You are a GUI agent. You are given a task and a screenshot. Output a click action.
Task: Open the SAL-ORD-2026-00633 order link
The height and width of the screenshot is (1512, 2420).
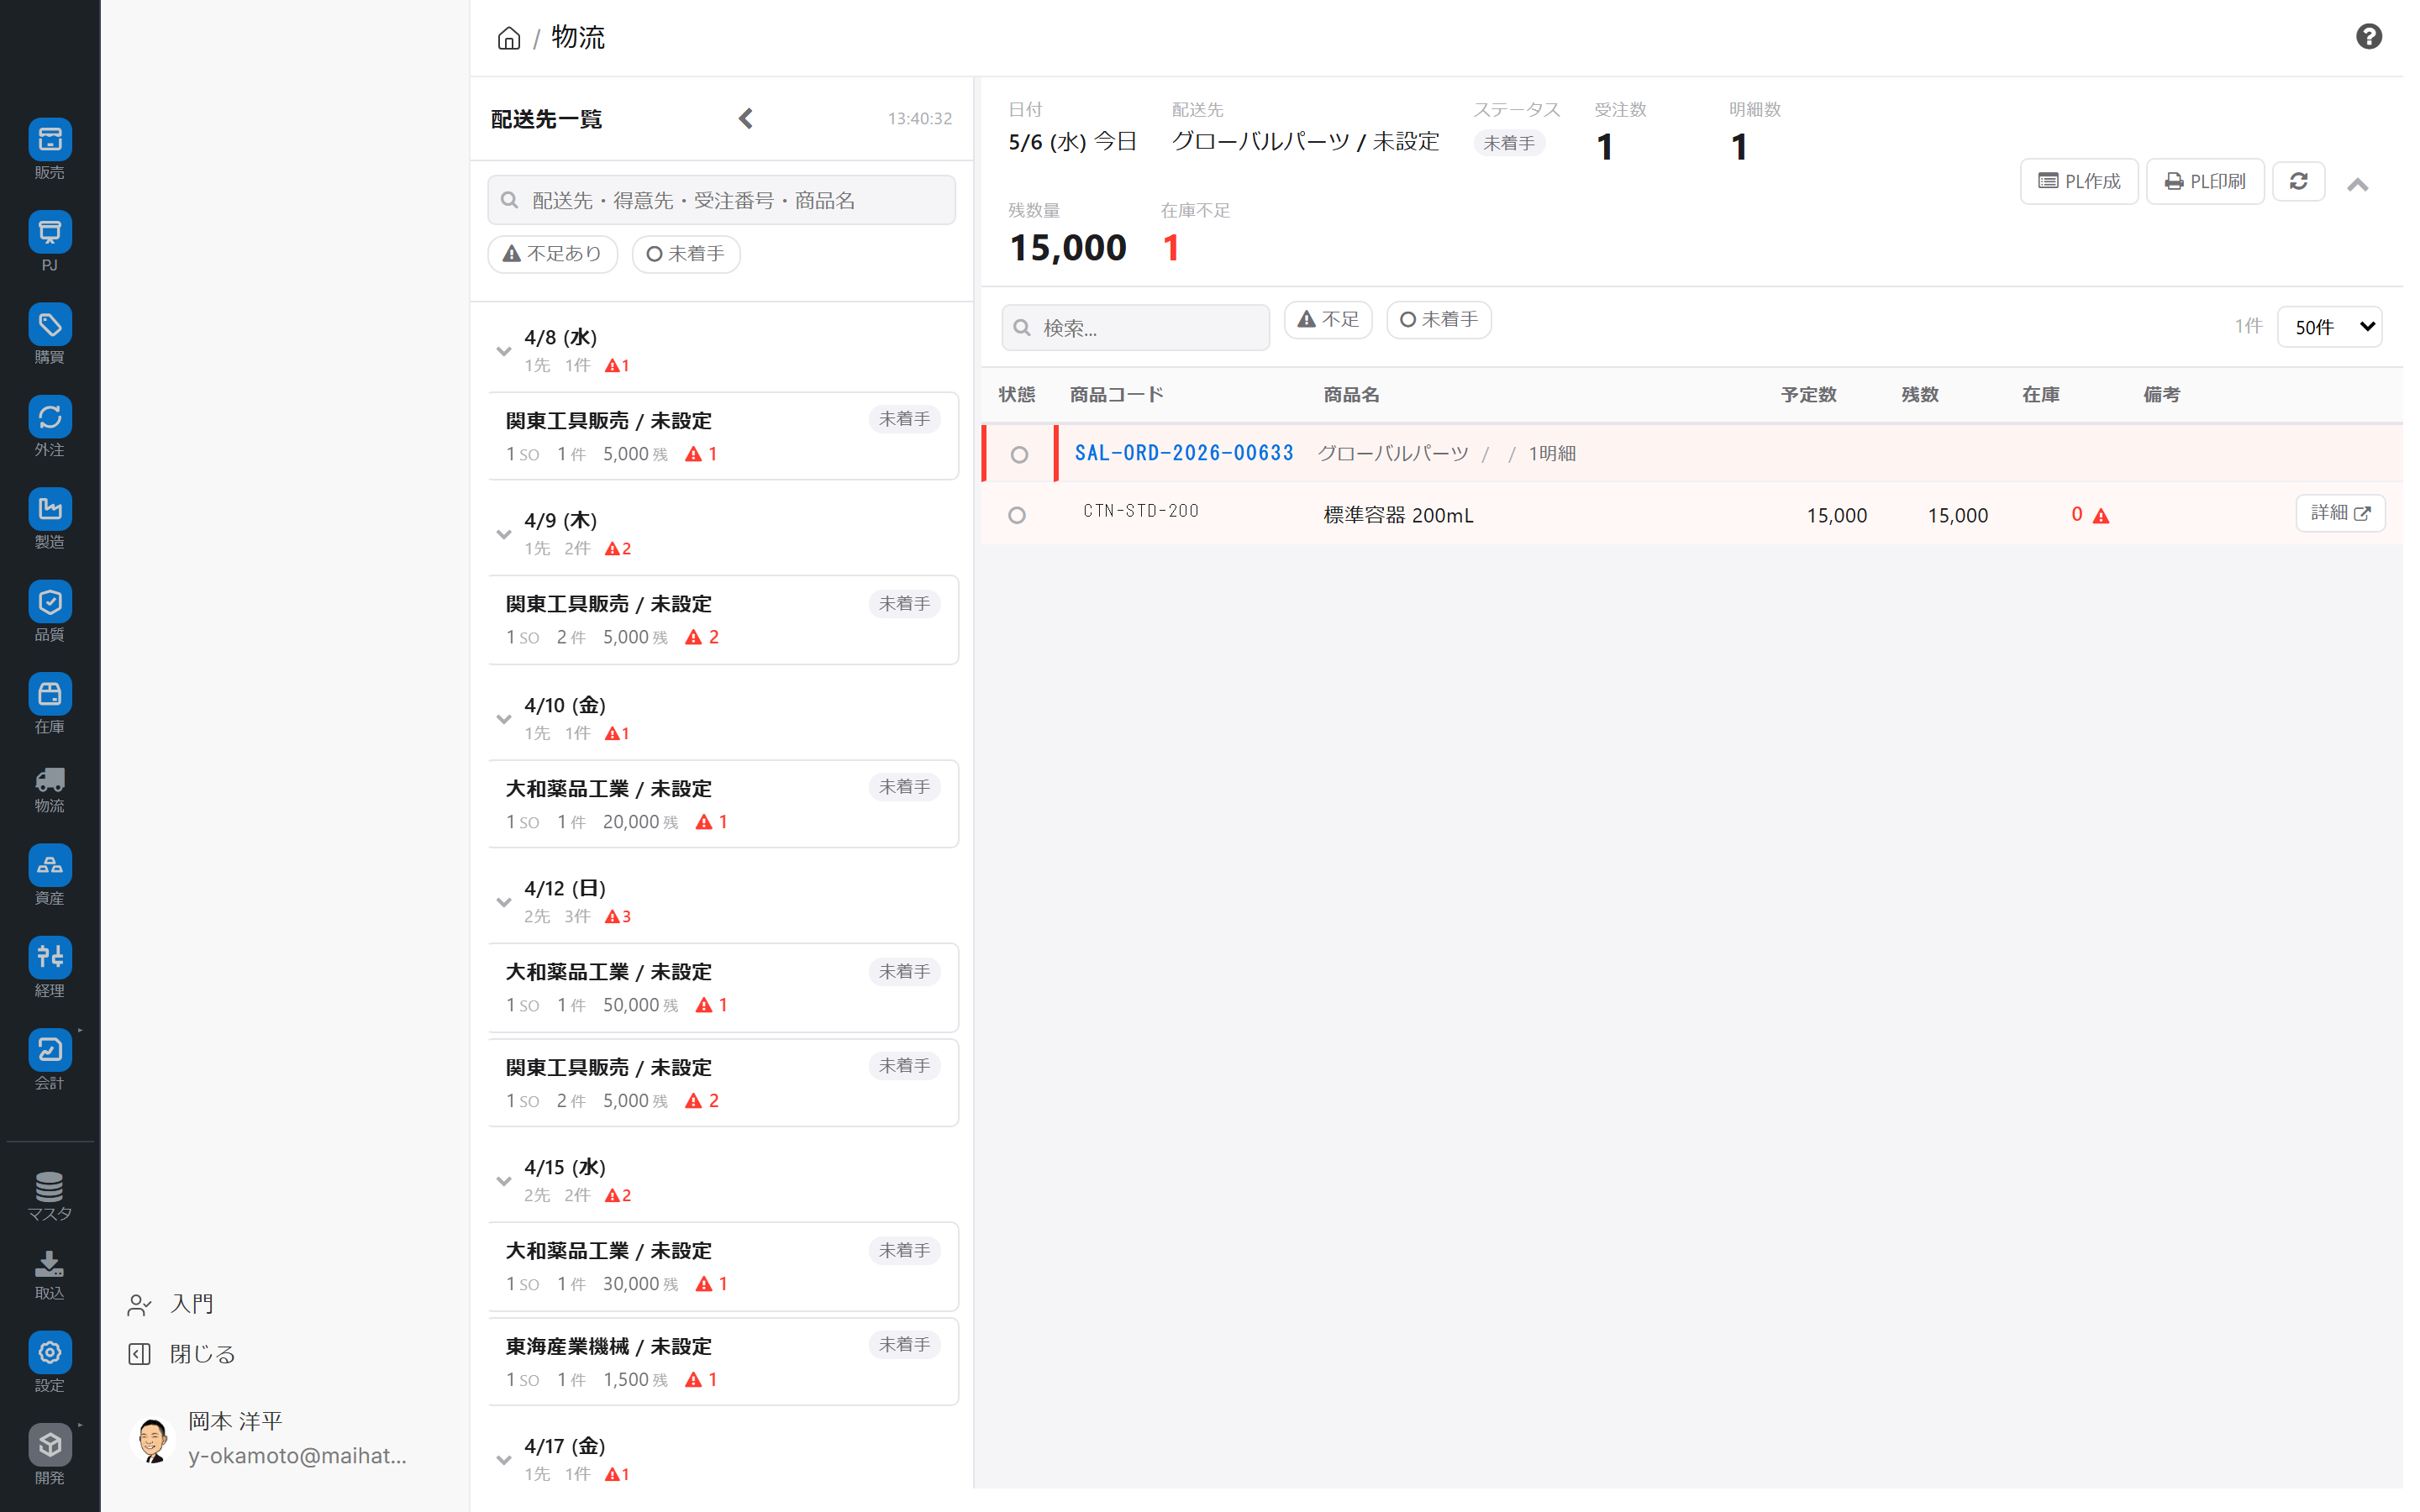click(x=1184, y=453)
